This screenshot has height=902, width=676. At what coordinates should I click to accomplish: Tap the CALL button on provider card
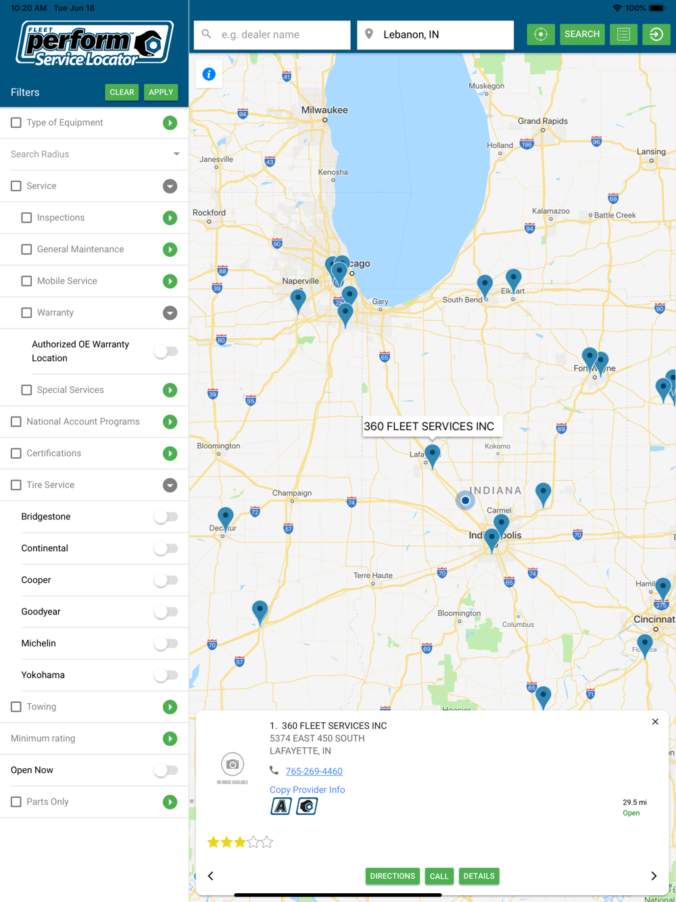[439, 876]
